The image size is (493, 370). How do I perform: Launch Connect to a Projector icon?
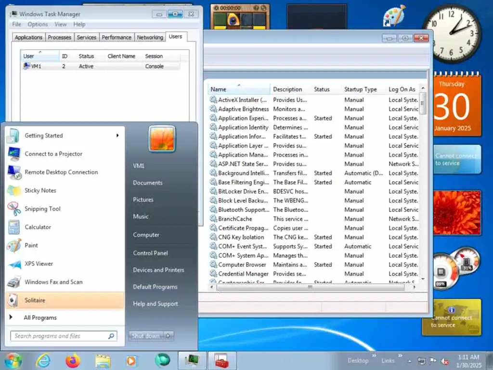14,154
